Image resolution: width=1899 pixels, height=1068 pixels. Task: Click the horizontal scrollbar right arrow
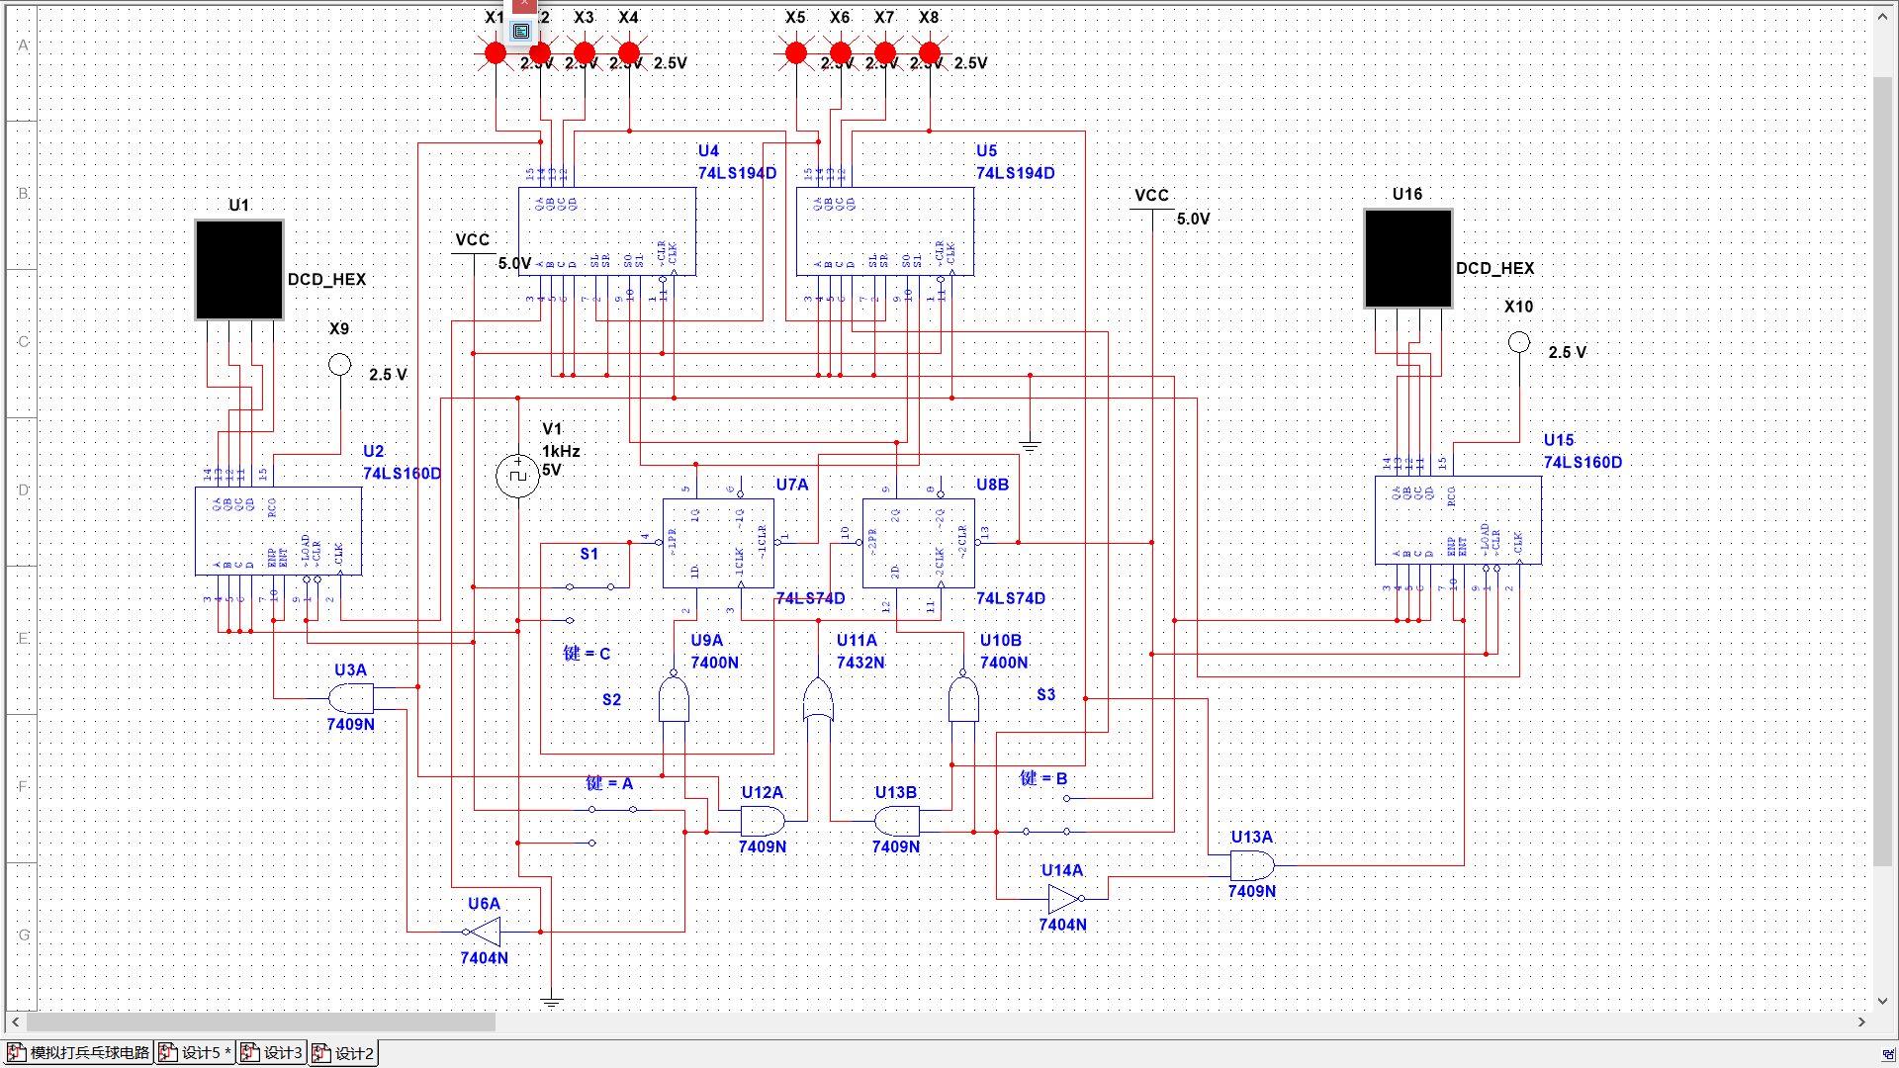coord(1861,1022)
